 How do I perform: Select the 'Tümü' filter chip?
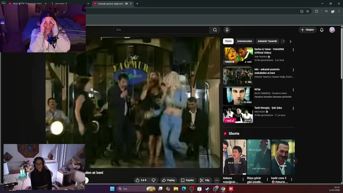pos(228,41)
